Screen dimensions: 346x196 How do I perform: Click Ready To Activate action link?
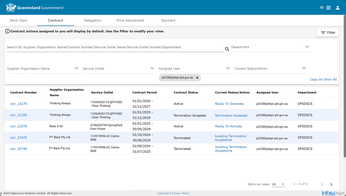[228, 126]
